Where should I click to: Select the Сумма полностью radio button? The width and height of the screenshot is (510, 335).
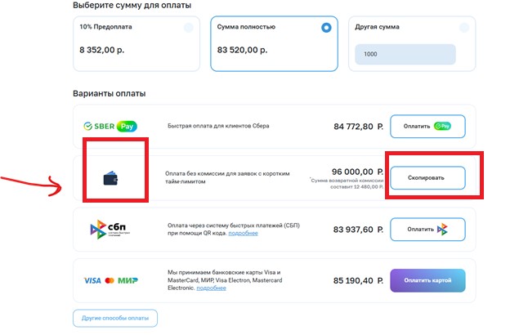[x=326, y=28]
